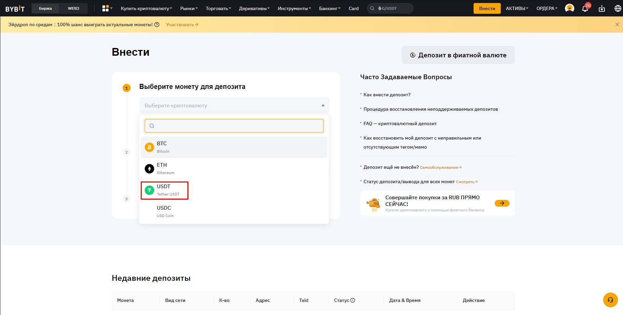Click the К-во column header
The image size is (623, 315).
224,300
